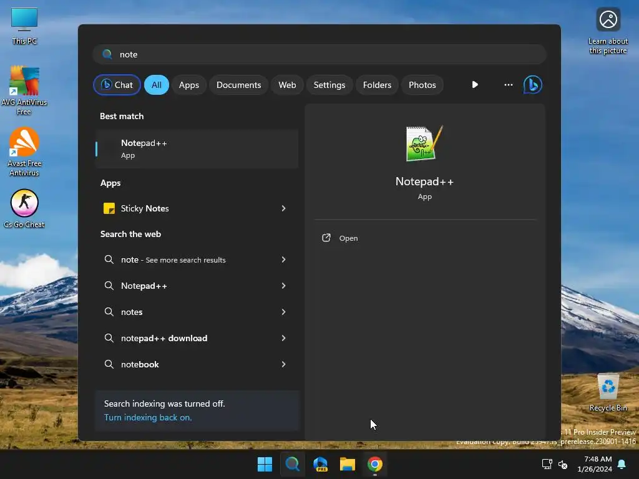The image size is (639, 479).
Task: Click the more options ellipsis button
Action: pyautogui.click(x=508, y=85)
